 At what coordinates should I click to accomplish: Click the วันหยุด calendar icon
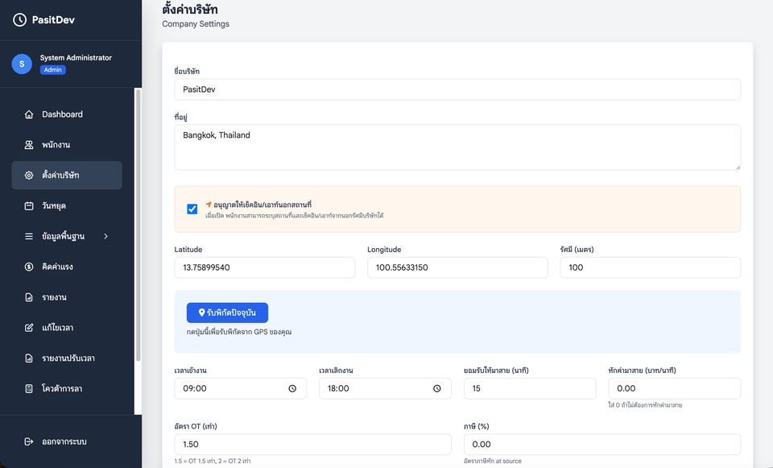click(29, 205)
